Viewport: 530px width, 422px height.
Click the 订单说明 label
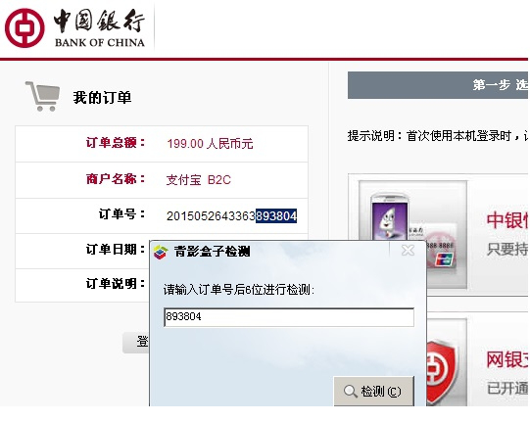[115, 284]
